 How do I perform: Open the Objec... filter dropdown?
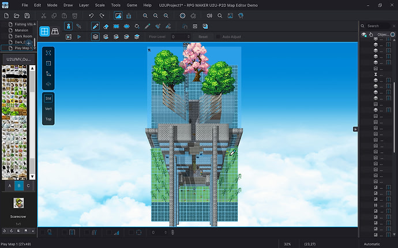384,35
